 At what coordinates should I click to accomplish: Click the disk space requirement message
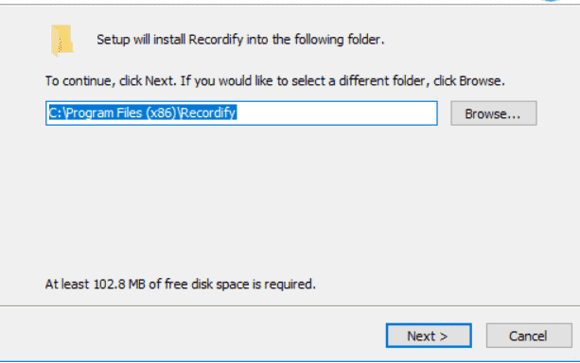coord(180,285)
